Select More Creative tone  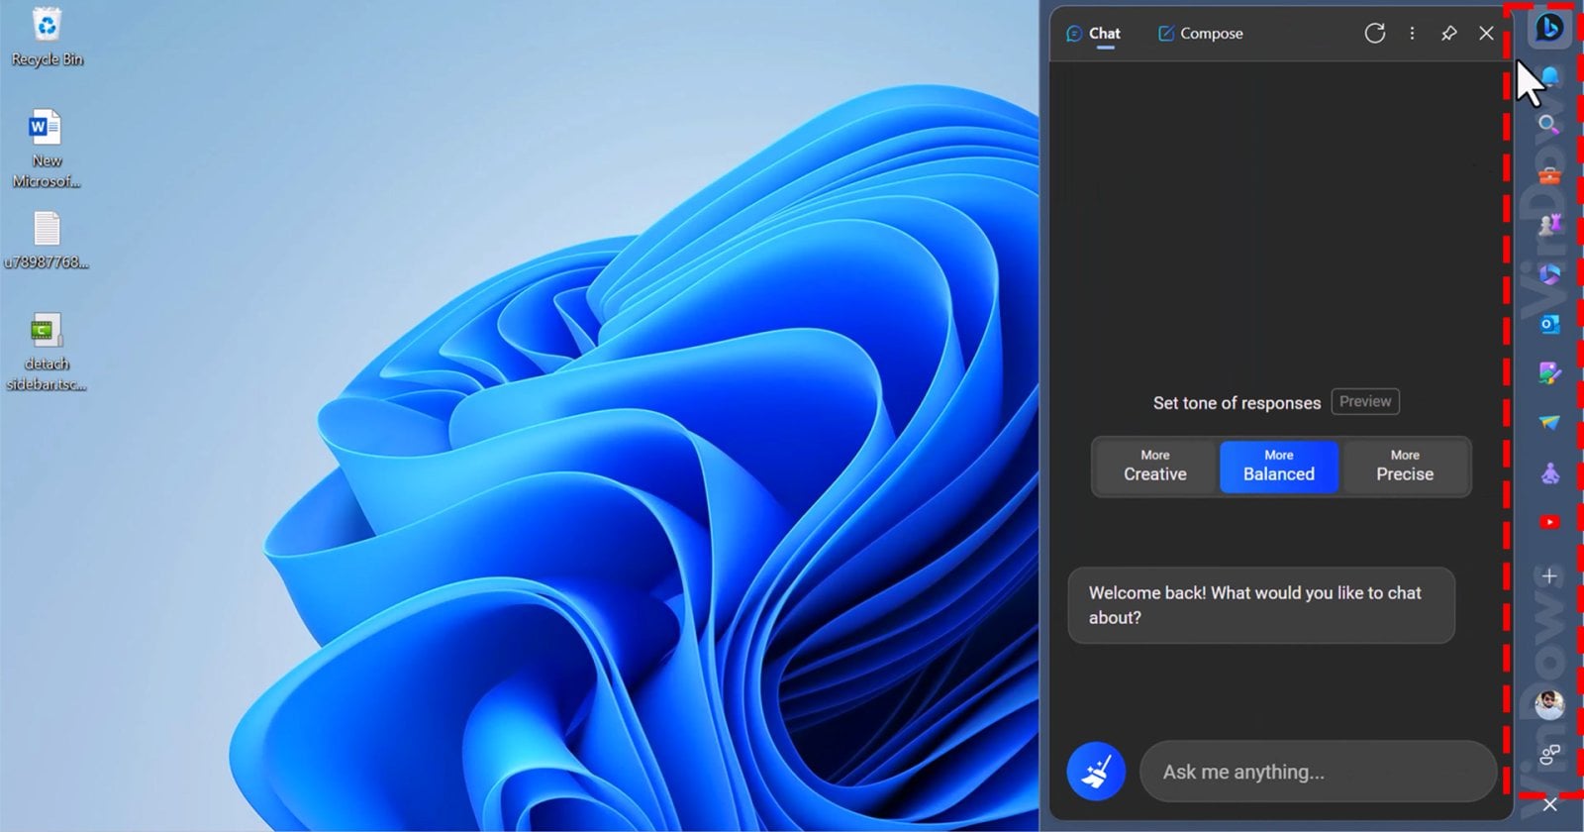(1154, 466)
